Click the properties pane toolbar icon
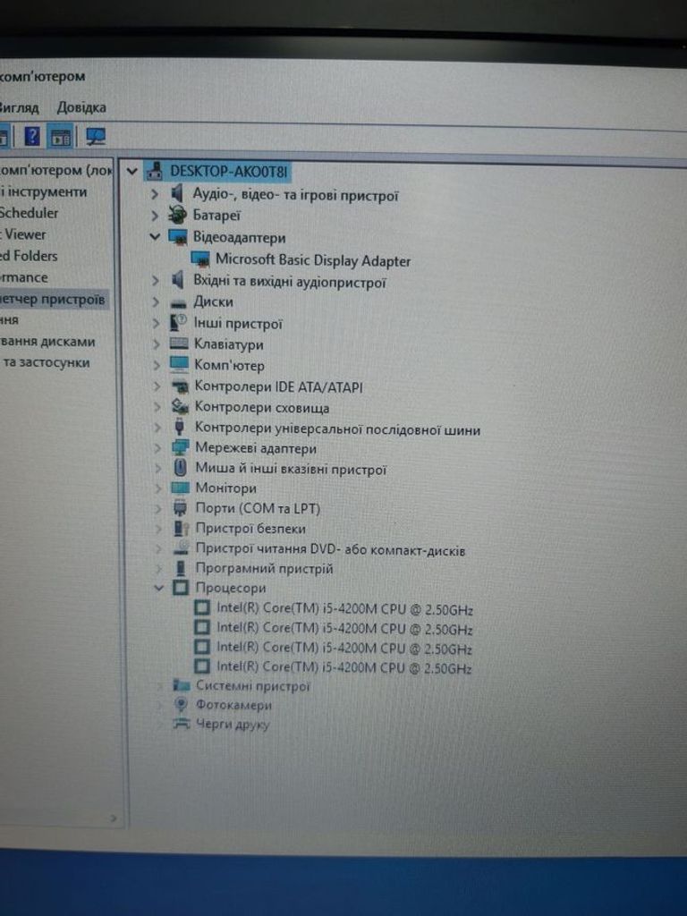The width and height of the screenshot is (687, 916). (60, 137)
